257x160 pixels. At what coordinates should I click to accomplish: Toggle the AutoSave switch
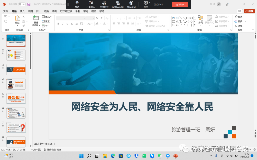(x=22, y=4)
